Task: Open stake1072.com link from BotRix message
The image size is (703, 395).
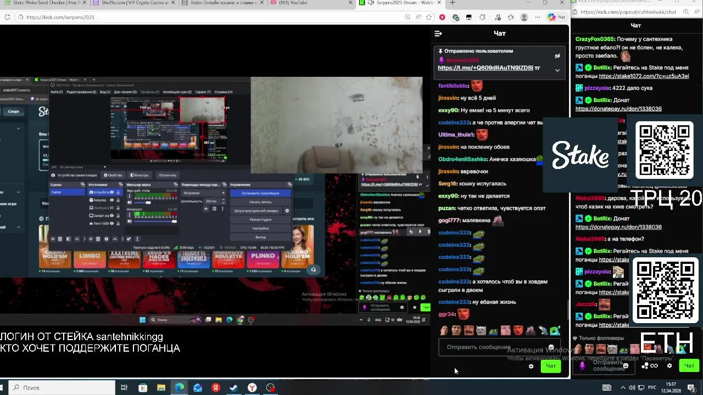Action: [x=644, y=76]
